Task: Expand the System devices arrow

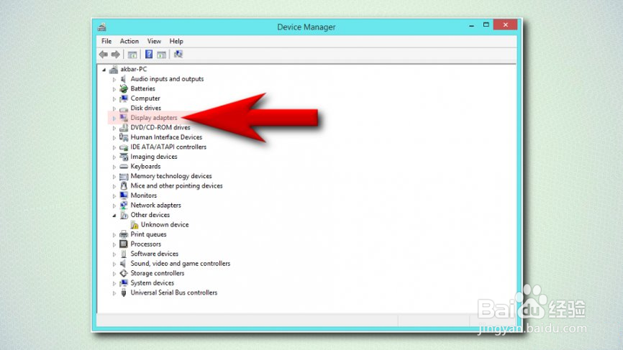Action: point(114,284)
